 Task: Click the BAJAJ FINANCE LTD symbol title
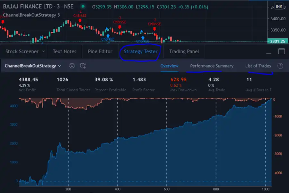coord(28,7)
